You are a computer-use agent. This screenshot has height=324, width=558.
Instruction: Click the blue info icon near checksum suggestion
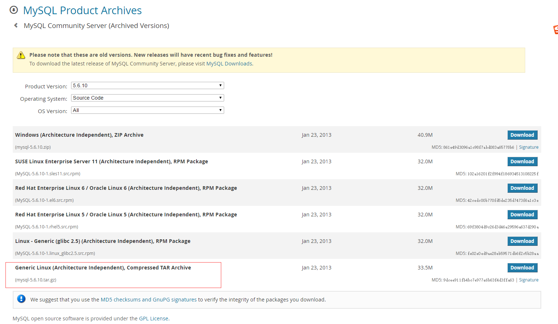[x=21, y=299]
